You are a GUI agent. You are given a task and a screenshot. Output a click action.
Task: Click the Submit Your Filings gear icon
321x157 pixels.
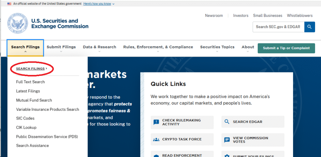[x=227, y=156]
